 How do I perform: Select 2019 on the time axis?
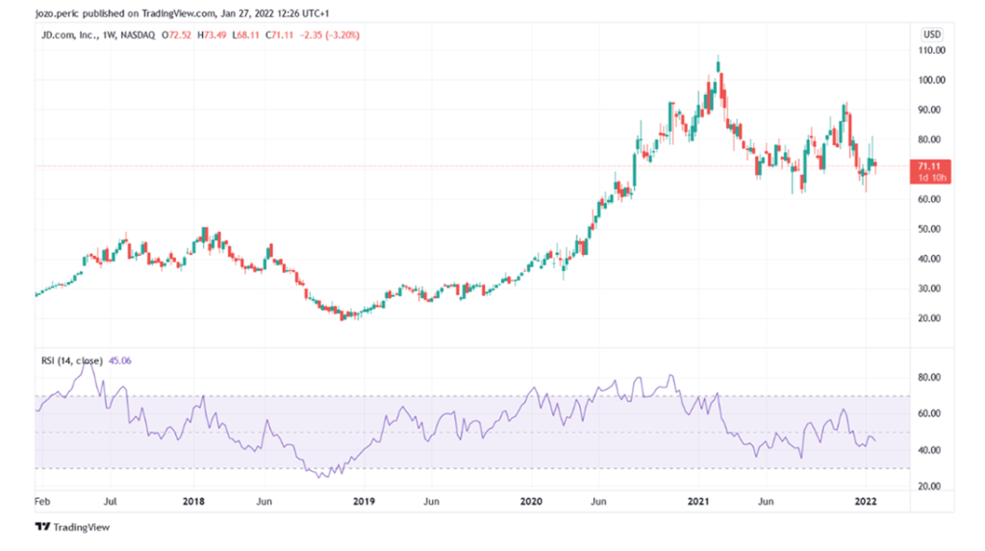coord(363,501)
